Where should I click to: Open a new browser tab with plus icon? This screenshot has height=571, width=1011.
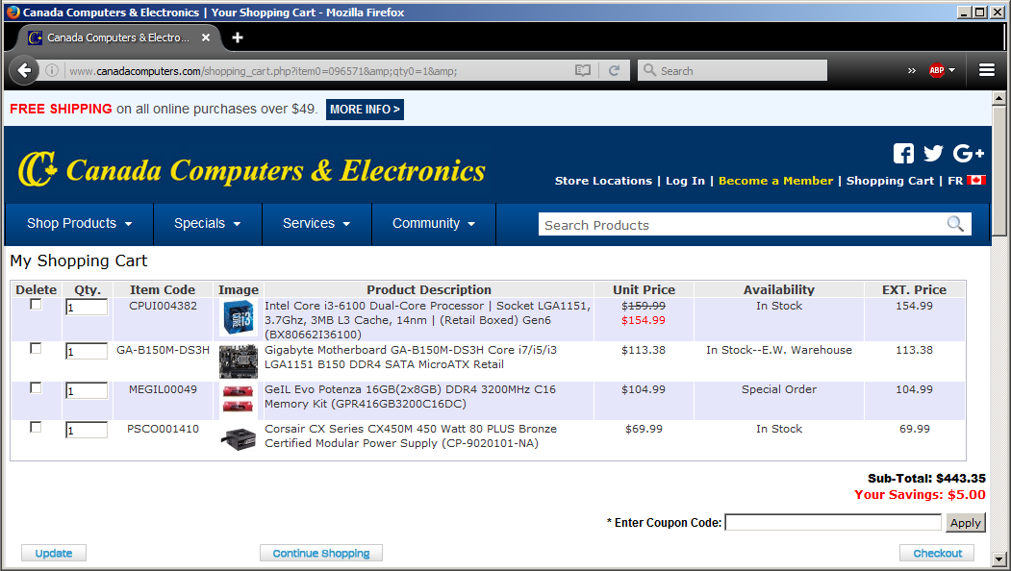coord(238,37)
